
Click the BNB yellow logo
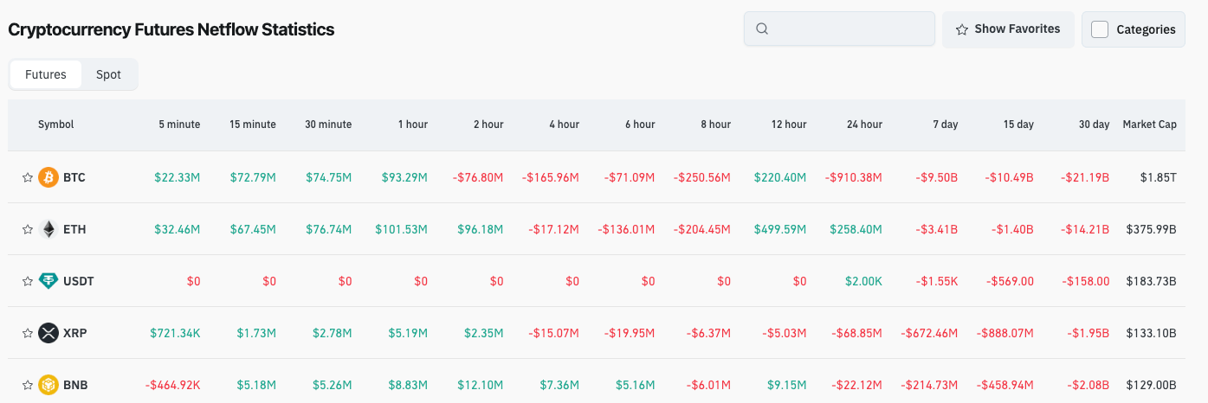point(48,385)
